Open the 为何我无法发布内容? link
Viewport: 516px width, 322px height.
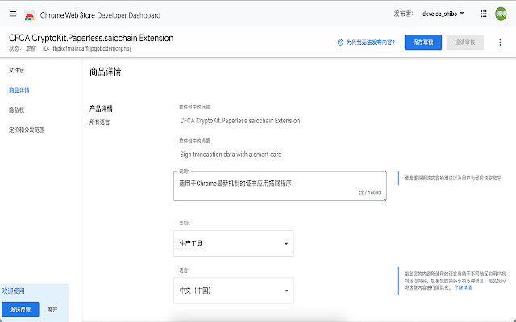(x=370, y=43)
